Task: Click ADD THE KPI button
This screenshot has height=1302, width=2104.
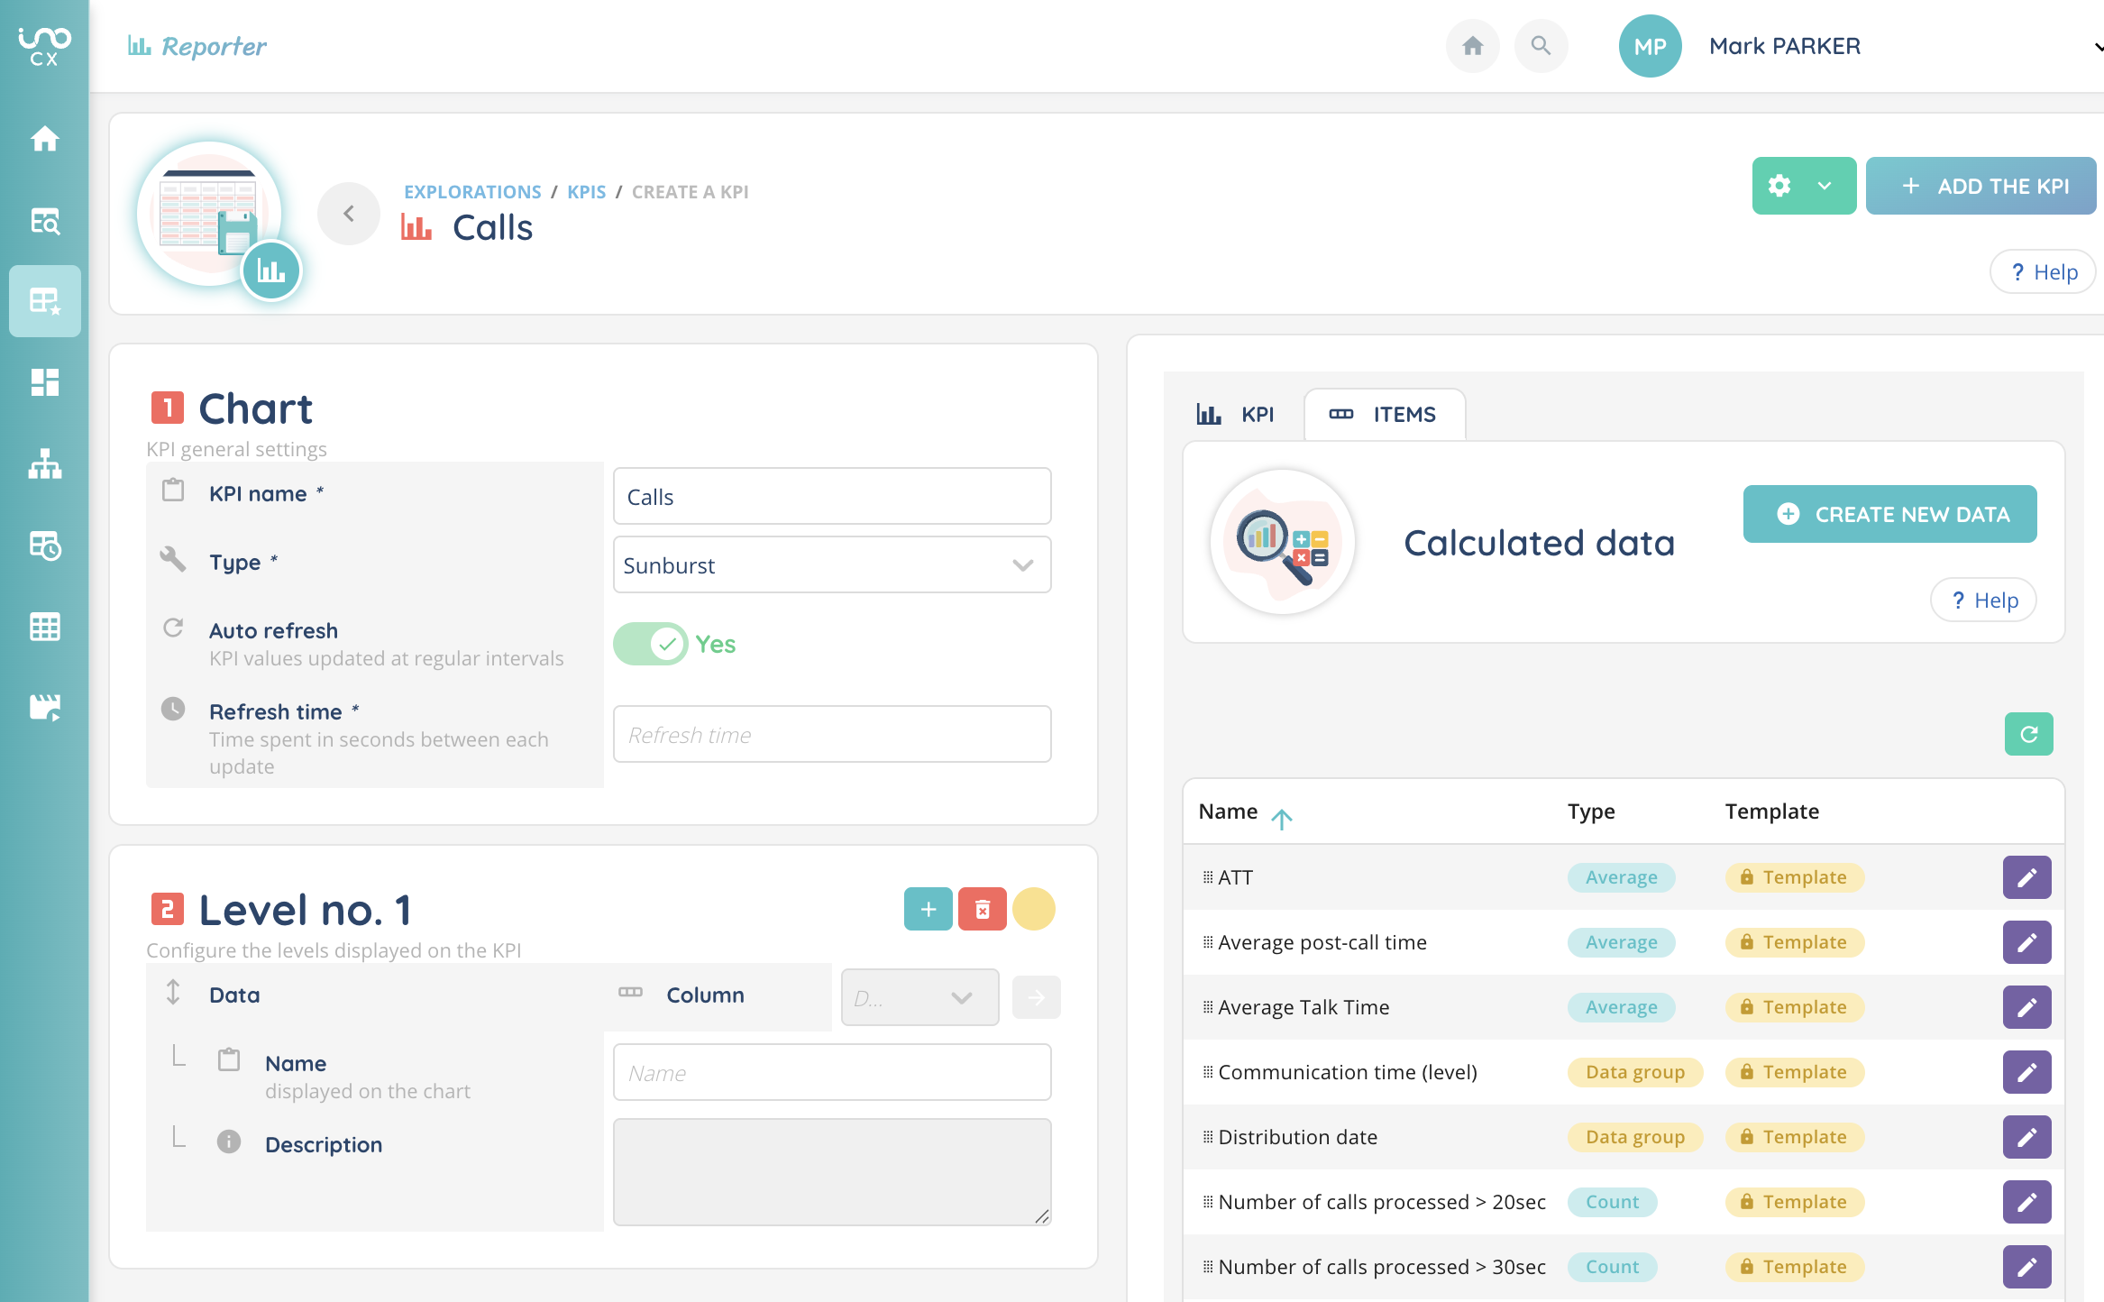Action: coord(1981,186)
